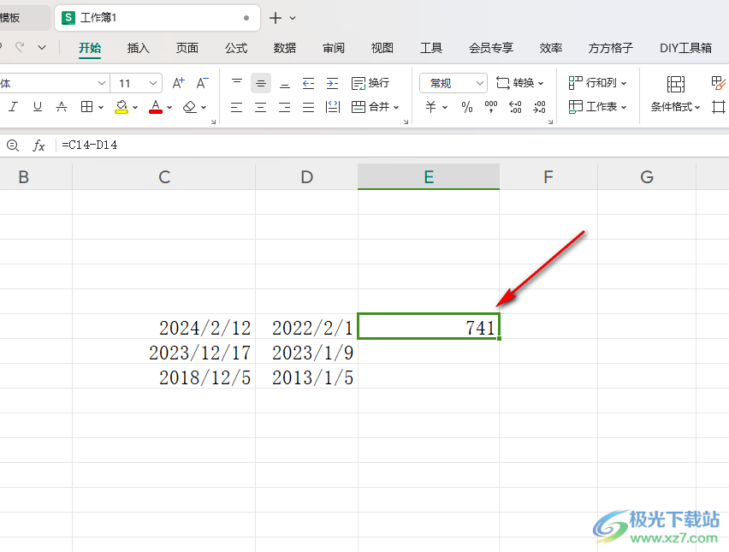
Task: Open the 行和列 rows and columns menu
Action: pos(597,83)
